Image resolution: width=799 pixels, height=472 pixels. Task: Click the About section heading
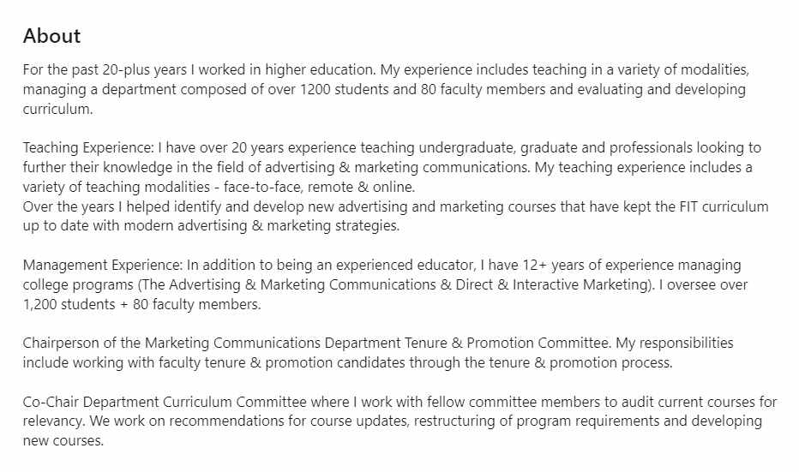[51, 36]
